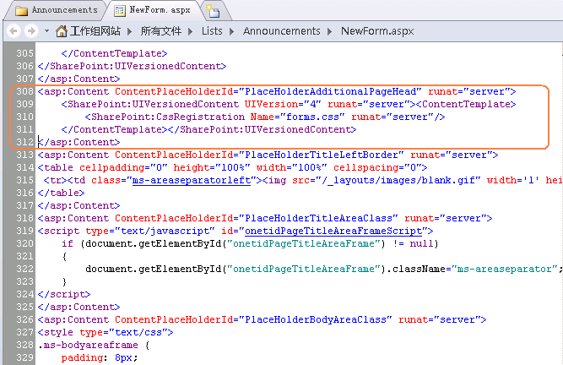The width and height of the screenshot is (563, 365).
Task: Click the cellpadding attribute on line 314
Action: 111,167
